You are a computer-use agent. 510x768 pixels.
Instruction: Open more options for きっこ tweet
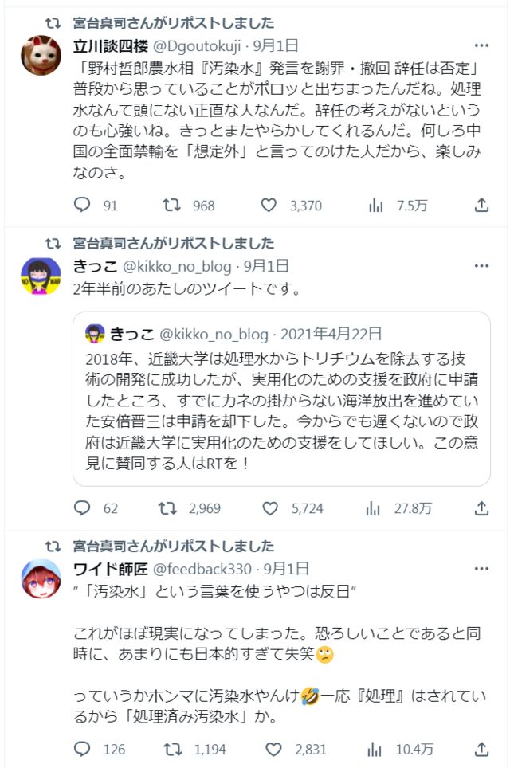pyautogui.click(x=481, y=266)
